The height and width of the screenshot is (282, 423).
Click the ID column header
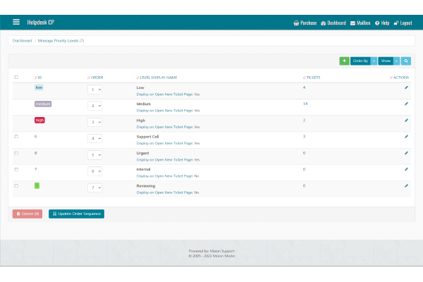coord(38,78)
